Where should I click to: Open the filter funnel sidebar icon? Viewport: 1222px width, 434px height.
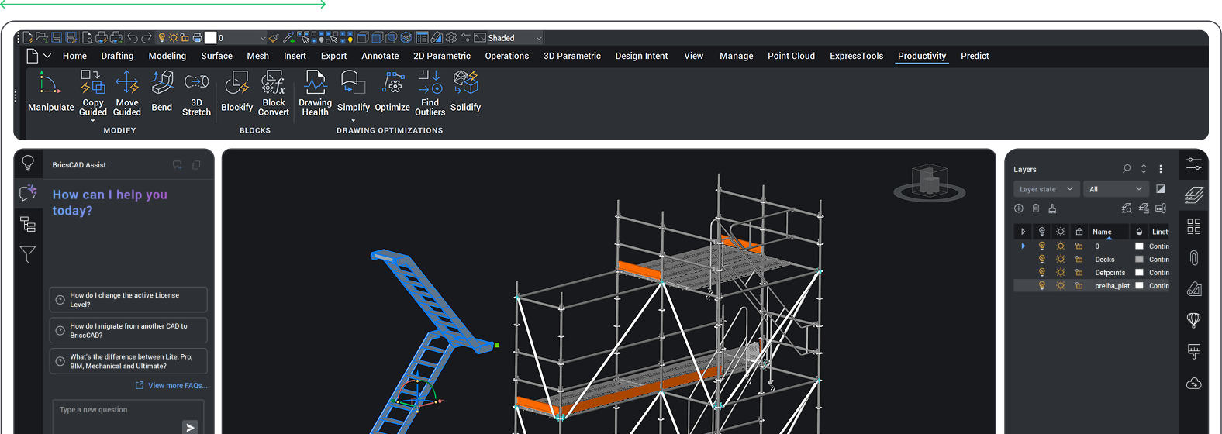(x=28, y=254)
